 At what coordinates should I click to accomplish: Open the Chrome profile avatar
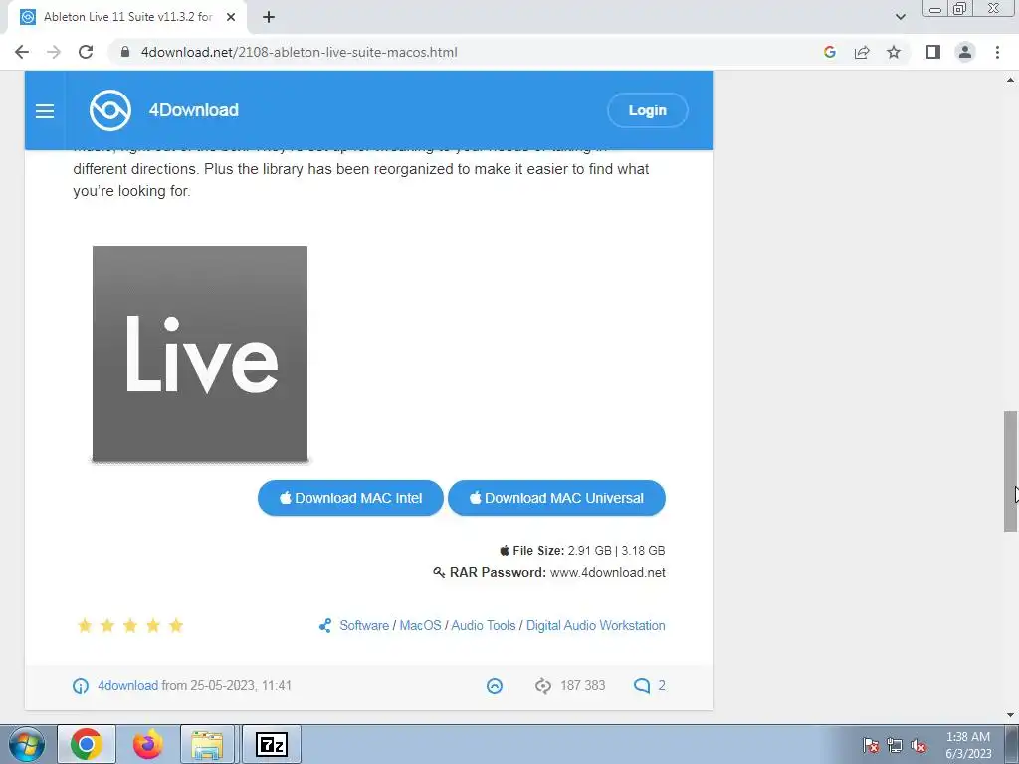[965, 52]
